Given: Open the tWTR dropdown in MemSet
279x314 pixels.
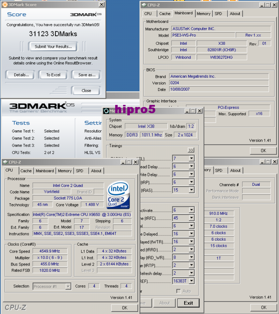Looking at the screenshot, I should point(192,241).
